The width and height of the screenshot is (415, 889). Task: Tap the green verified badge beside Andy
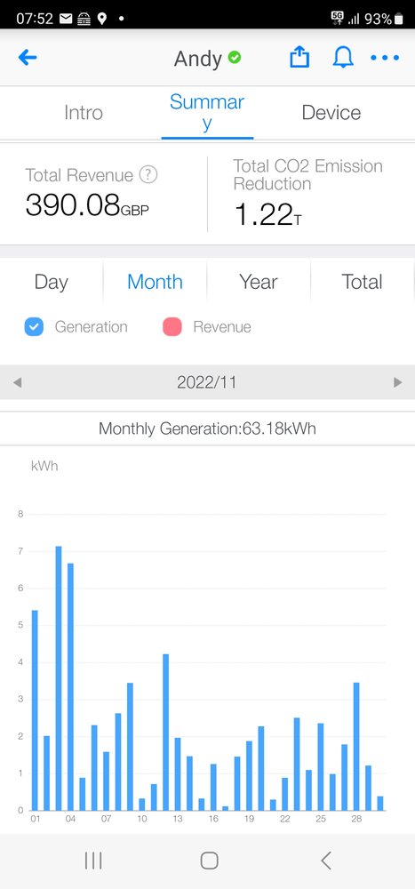pos(234,57)
